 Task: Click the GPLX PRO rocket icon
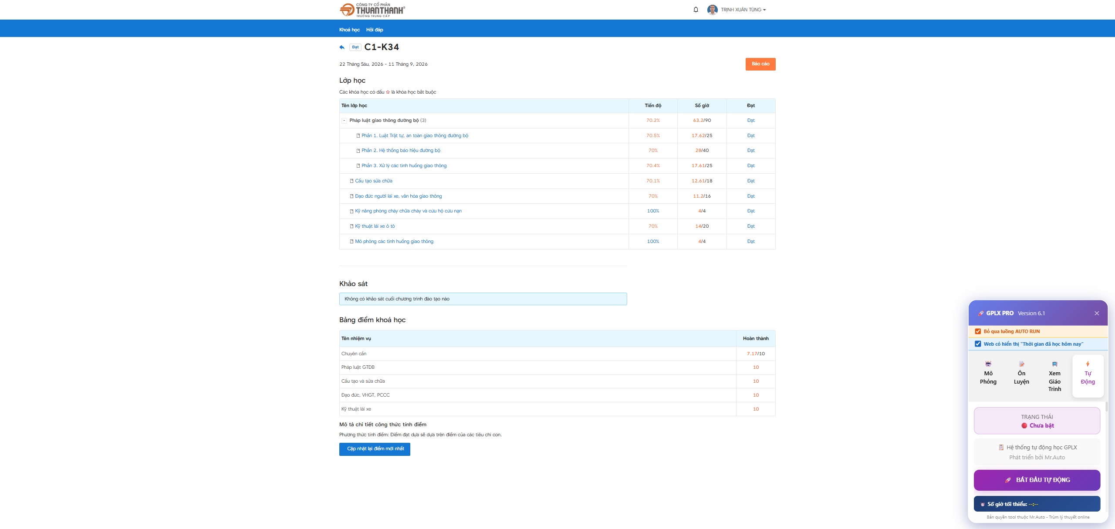(x=980, y=313)
